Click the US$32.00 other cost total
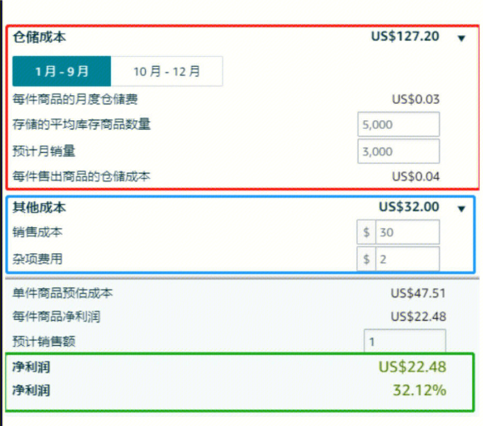Screen dimensions: 483x426 pos(409,206)
